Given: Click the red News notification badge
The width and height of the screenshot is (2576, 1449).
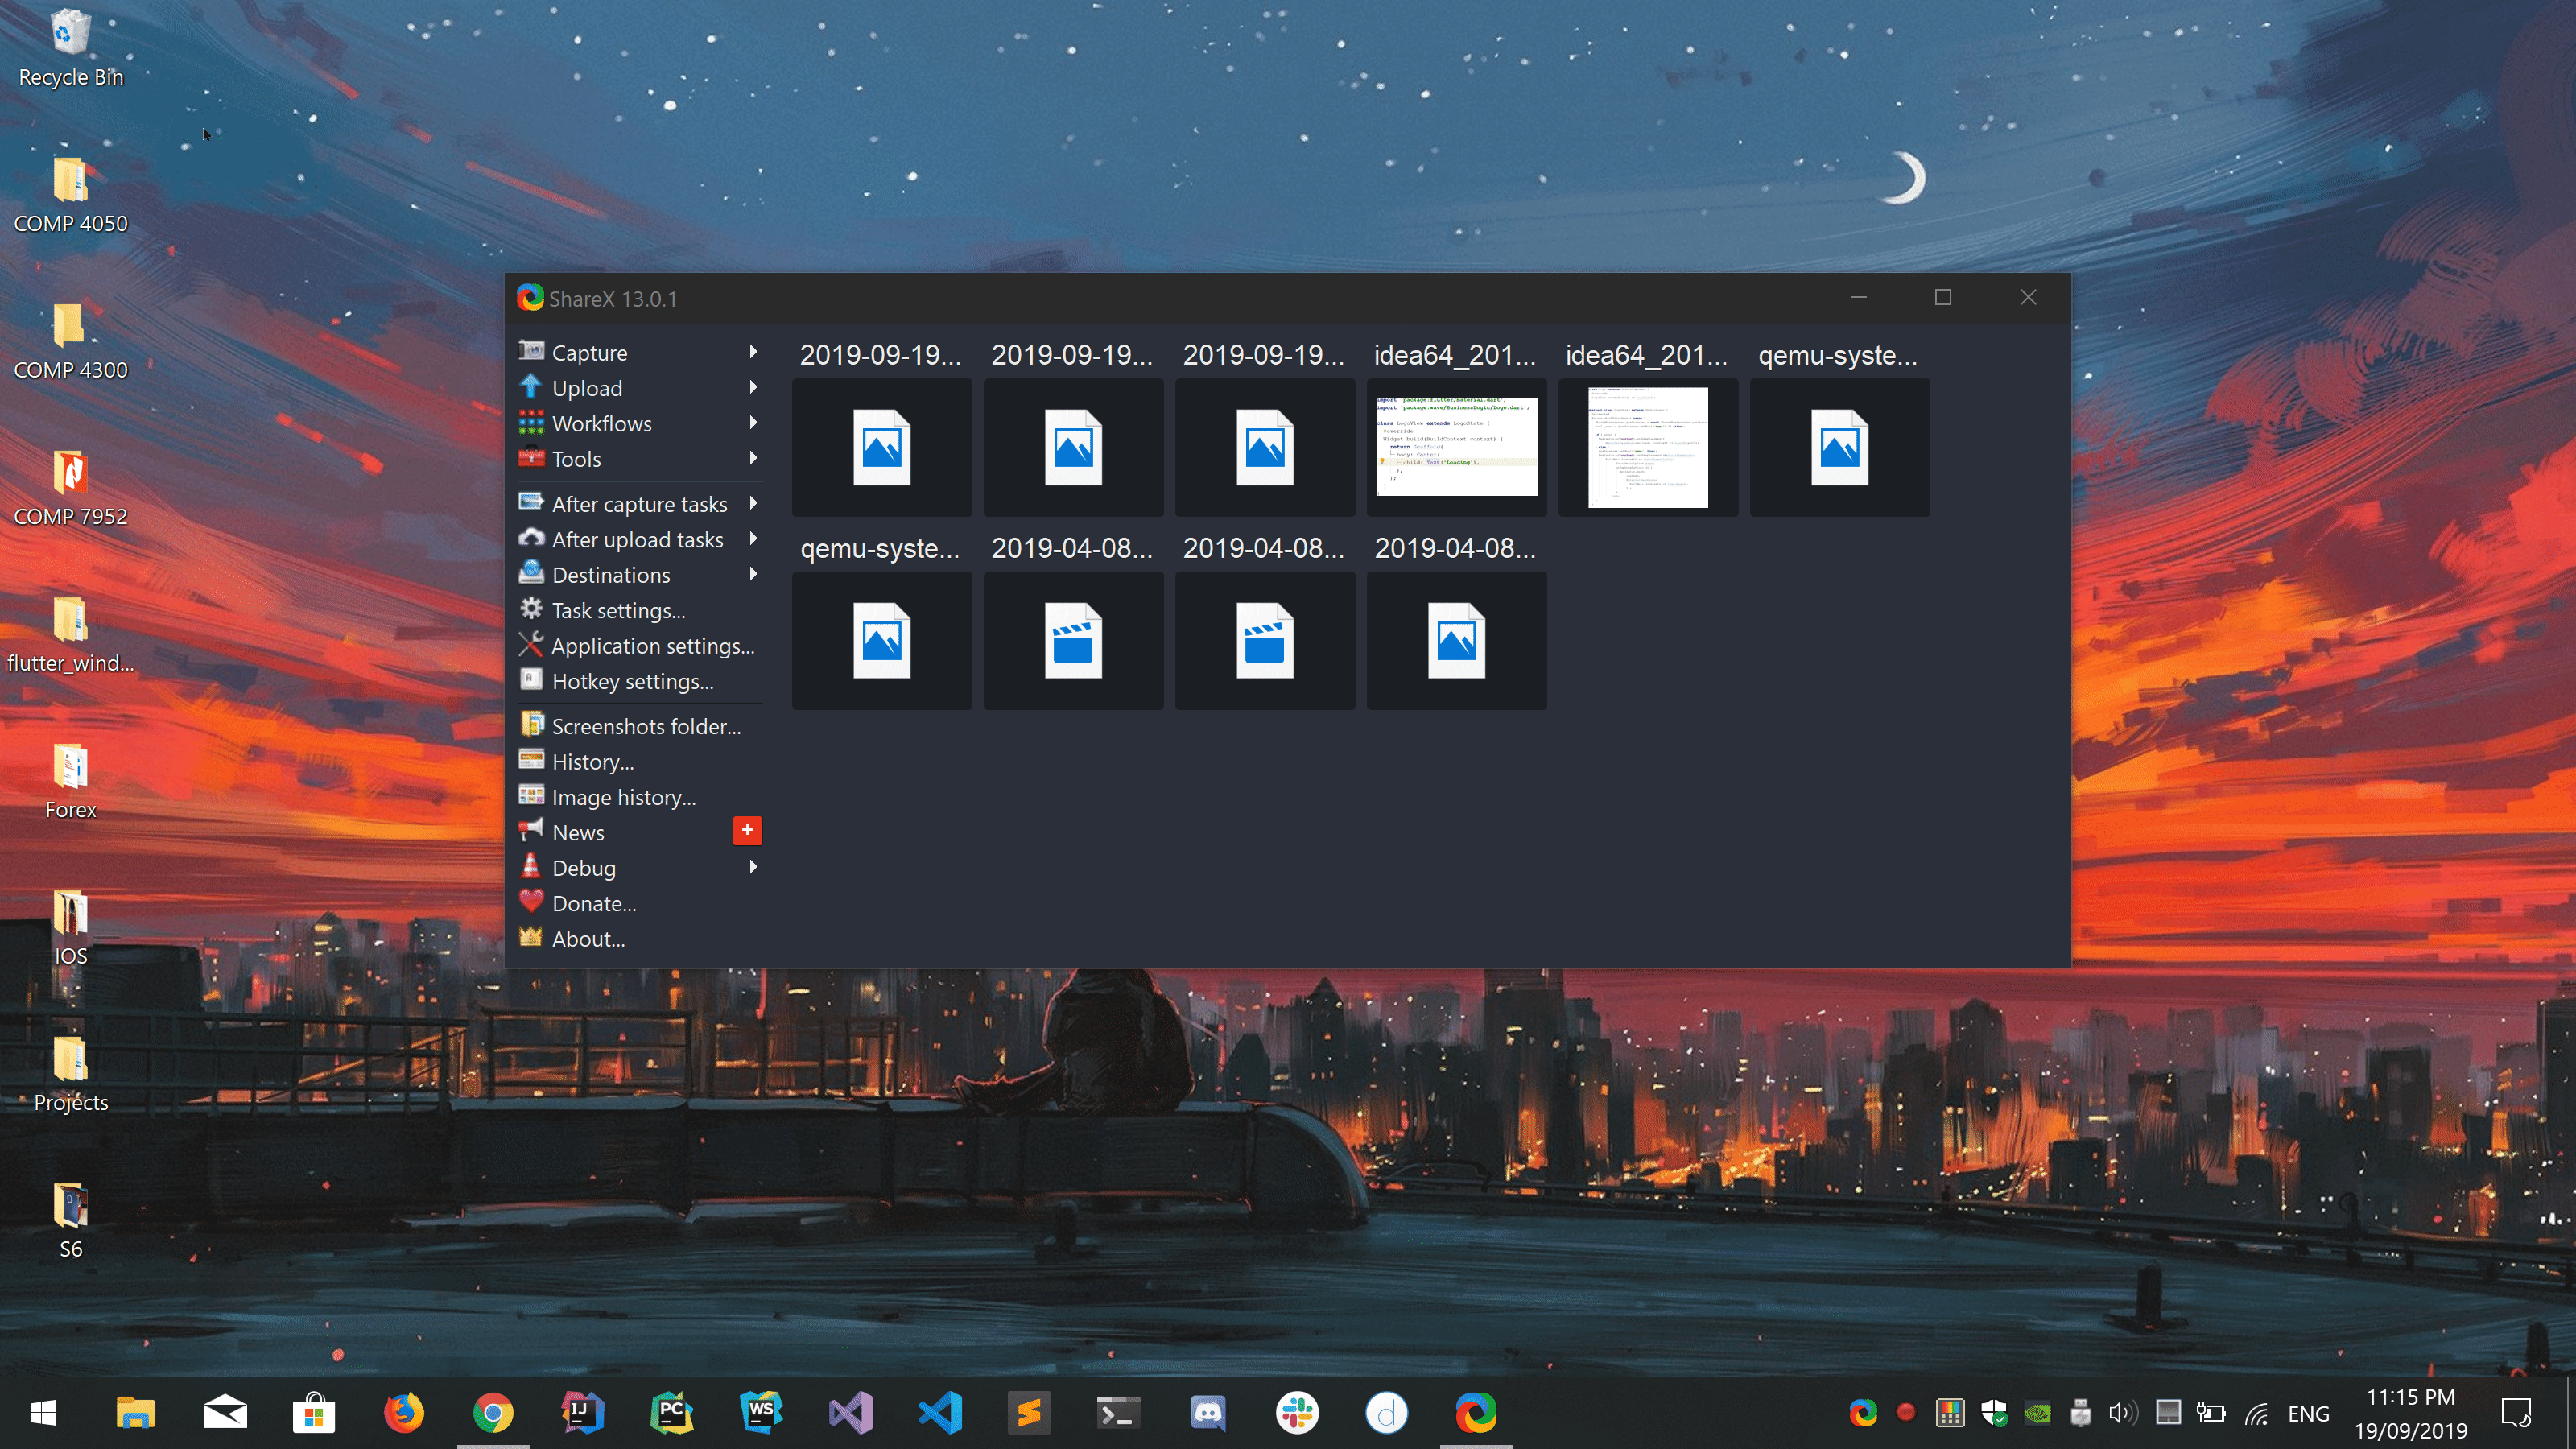Looking at the screenshot, I should [747, 830].
